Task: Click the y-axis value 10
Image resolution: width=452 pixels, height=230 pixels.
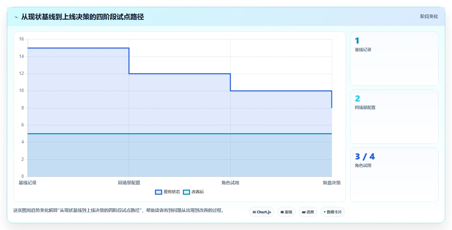Action: point(21,91)
